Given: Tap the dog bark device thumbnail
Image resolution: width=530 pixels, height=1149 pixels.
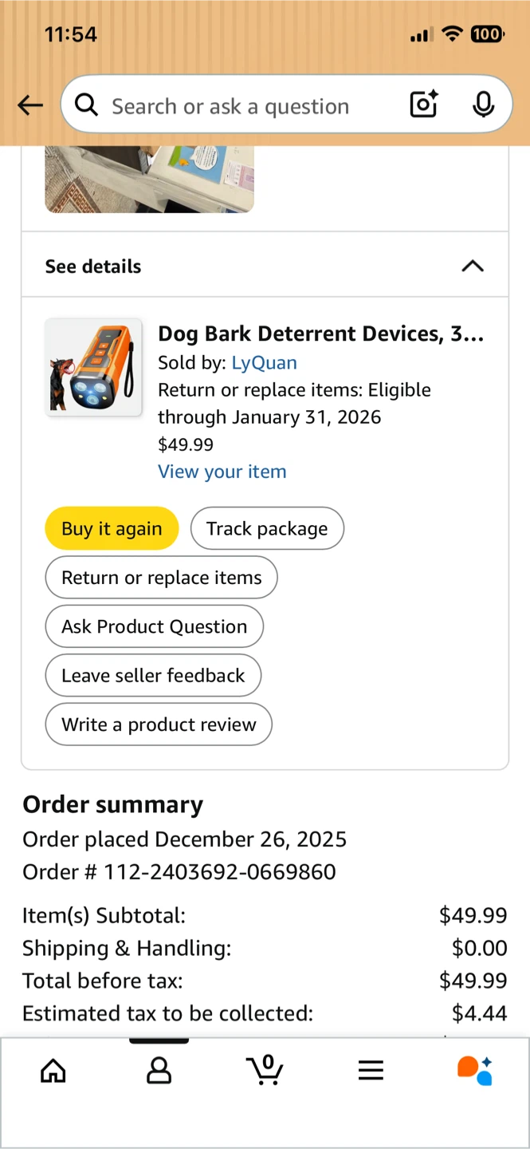Looking at the screenshot, I should coord(94,367).
